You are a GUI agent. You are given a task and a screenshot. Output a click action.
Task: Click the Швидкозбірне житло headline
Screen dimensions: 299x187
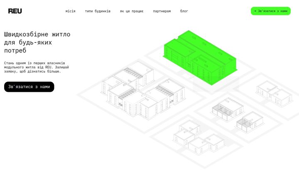[37, 42]
